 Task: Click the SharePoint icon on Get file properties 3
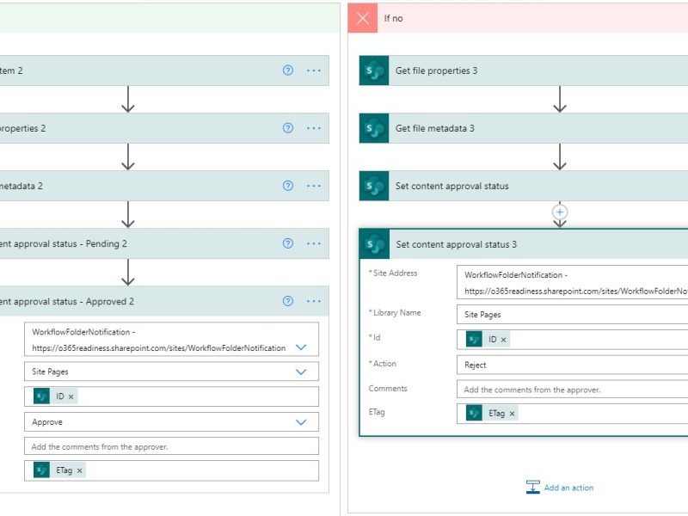point(372,71)
